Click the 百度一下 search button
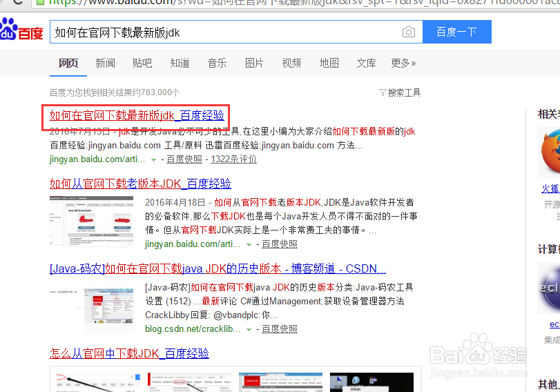Image resolution: width=560 pixels, height=392 pixels. pos(457,32)
